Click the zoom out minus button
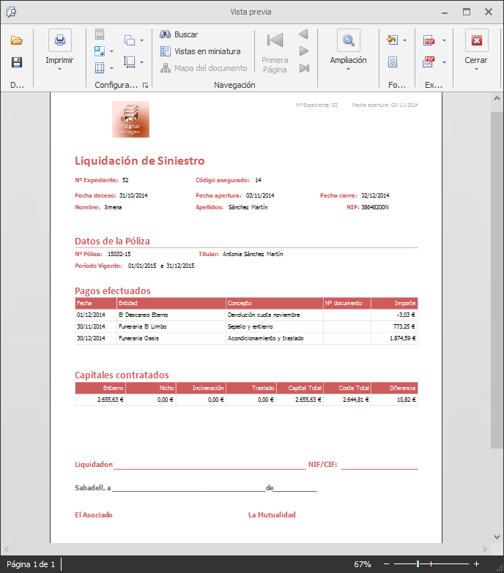The image size is (504, 573). pos(386,564)
